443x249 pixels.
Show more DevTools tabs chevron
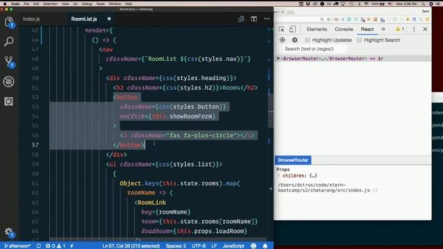pos(383,29)
